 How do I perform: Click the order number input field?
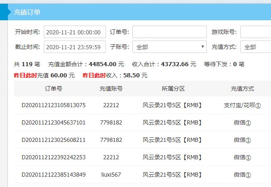169,32
